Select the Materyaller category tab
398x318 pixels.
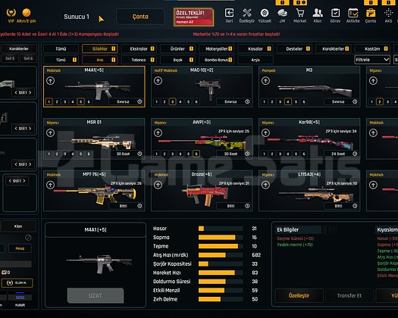click(217, 48)
